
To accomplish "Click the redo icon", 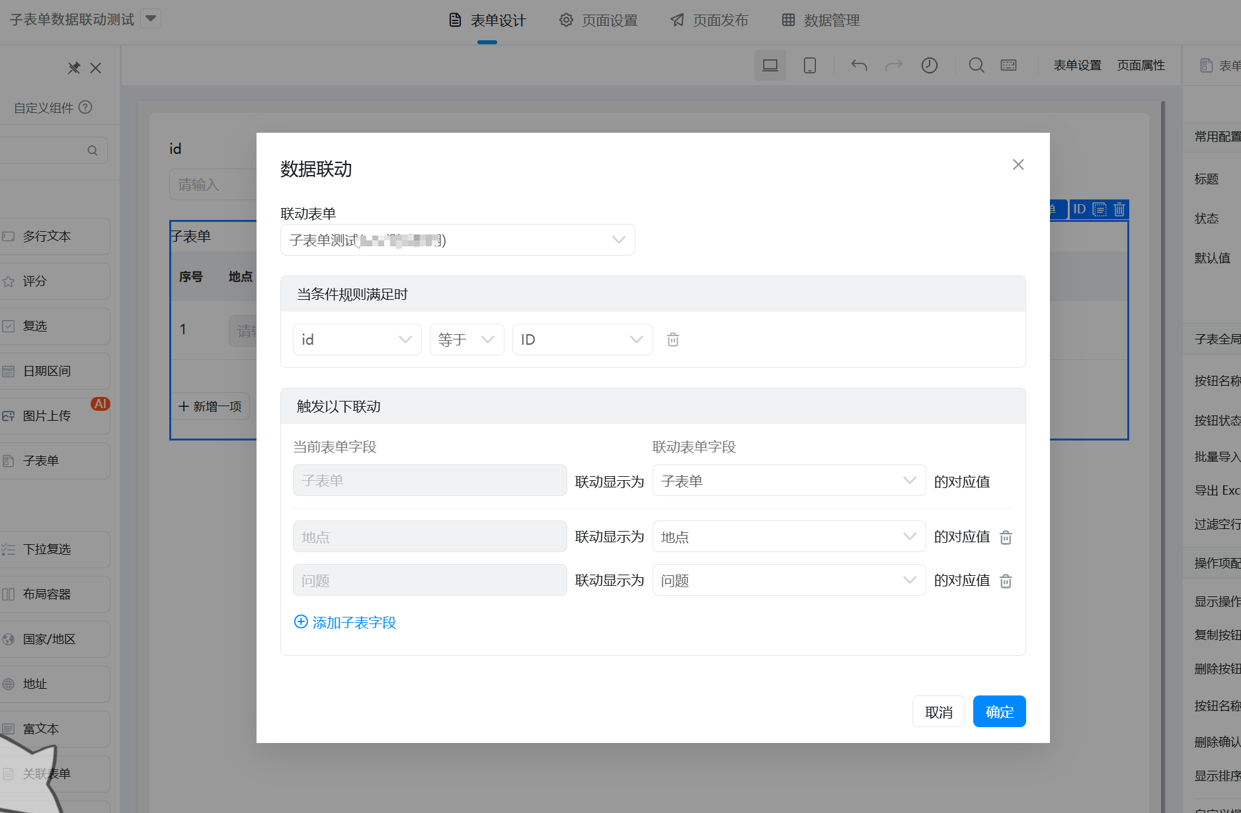I will click(x=894, y=65).
